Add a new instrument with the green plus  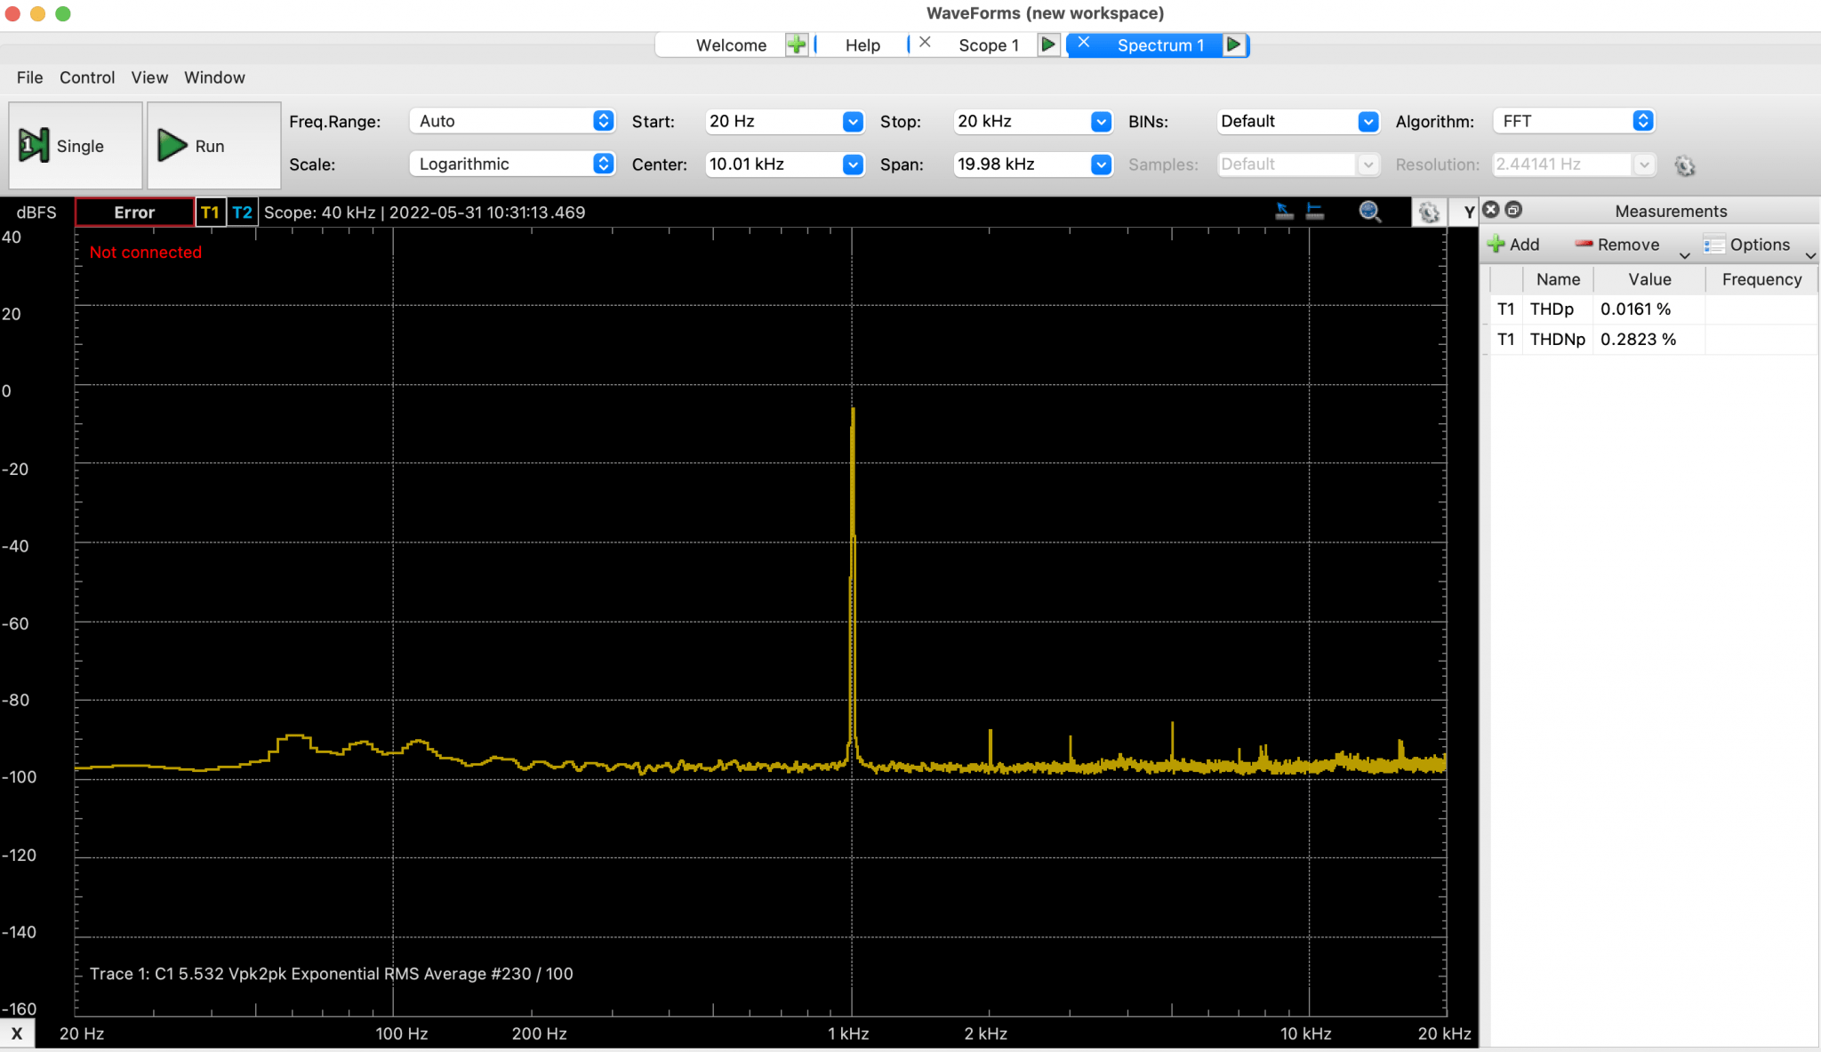(x=797, y=44)
